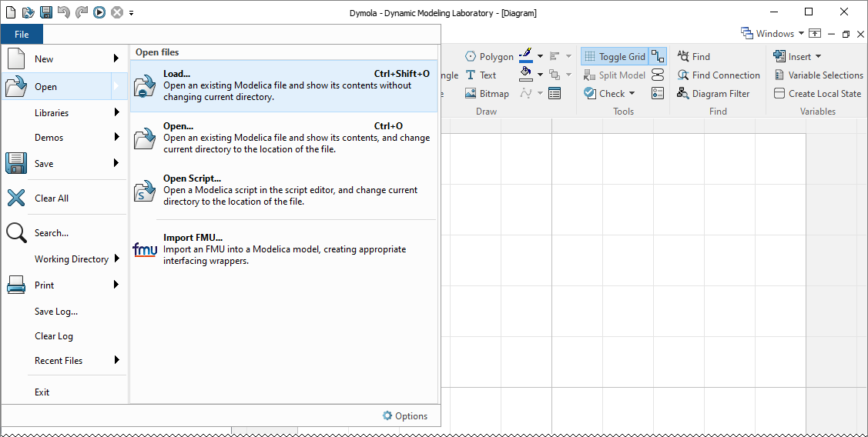Click the Find Connection tool
Image resolution: width=868 pixels, height=437 pixels.
(x=719, y=75)
